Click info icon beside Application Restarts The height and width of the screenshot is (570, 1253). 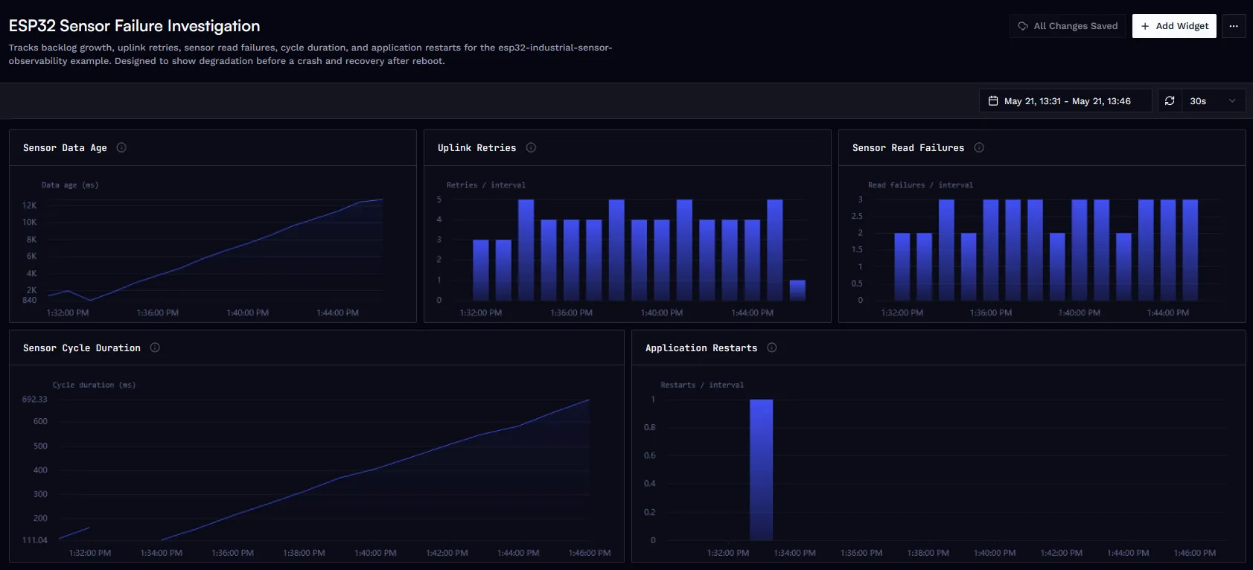[x=772, y=348]
